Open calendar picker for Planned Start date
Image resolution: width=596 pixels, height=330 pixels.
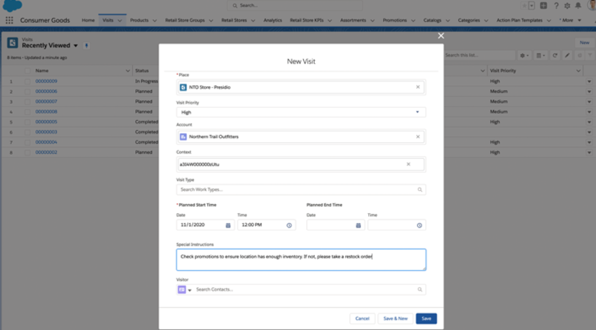[228, 225]
